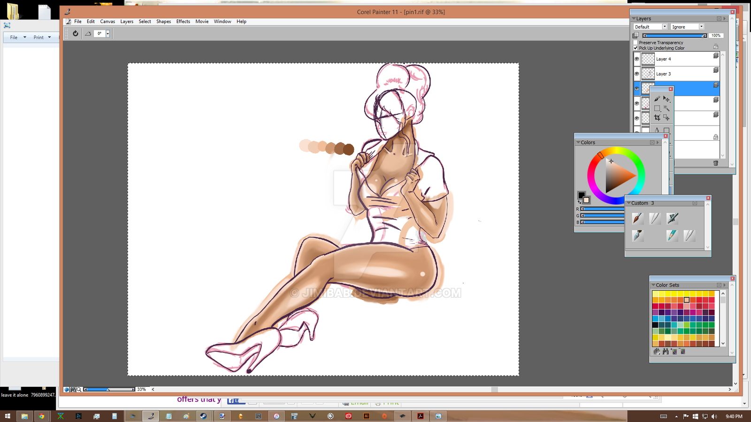Select Layer 3 in the layer list

click(x=676, y=74)
